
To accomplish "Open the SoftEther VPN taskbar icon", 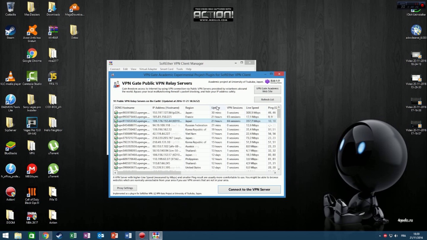I will [156, 236].
